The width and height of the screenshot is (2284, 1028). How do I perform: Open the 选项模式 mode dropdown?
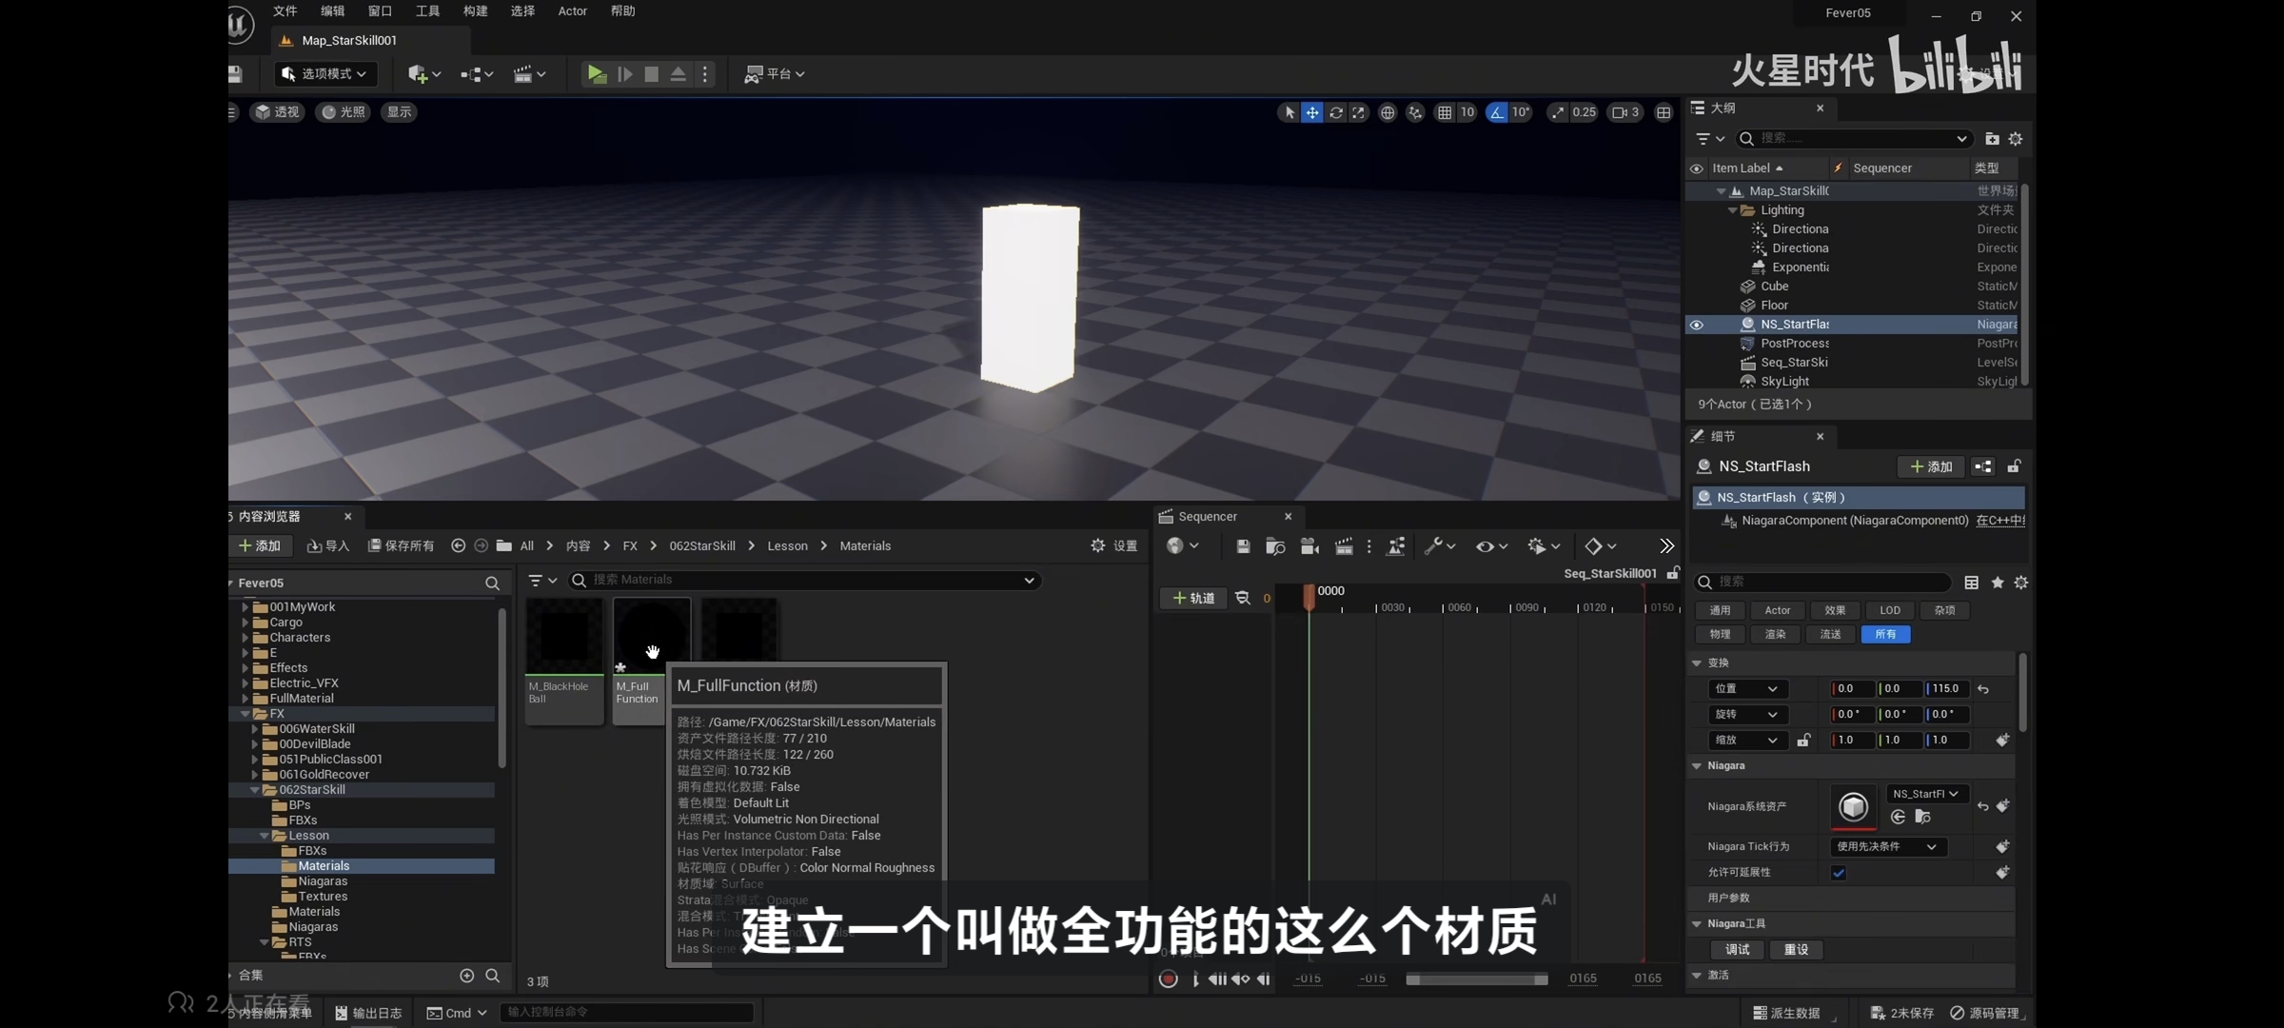click(326, 73)
